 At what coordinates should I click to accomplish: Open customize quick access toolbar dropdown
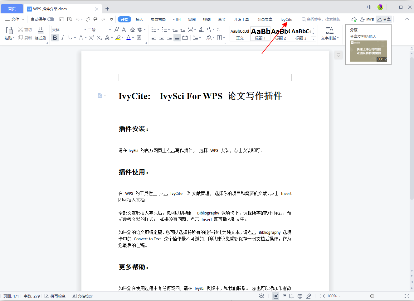(111, 19)
